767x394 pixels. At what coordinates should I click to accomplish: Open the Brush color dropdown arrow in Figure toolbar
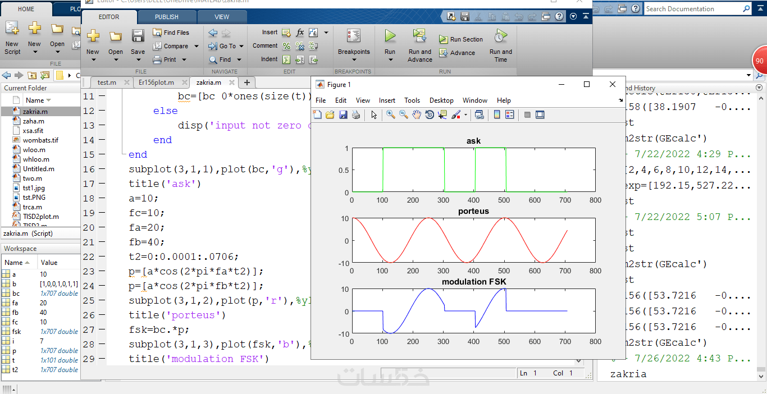[465, 115]
